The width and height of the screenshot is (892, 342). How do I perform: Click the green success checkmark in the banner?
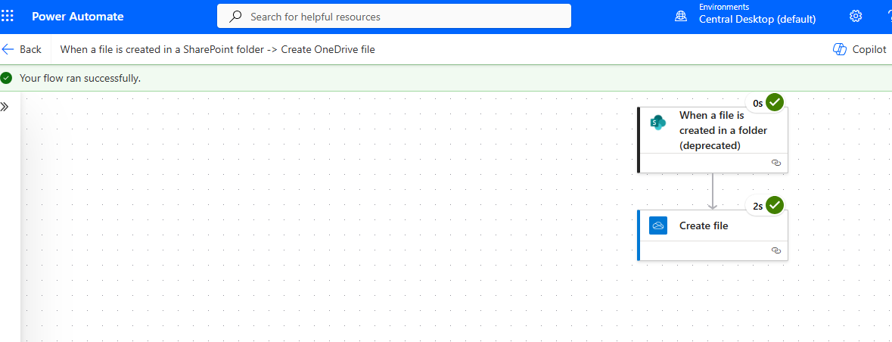click(7, 78)
